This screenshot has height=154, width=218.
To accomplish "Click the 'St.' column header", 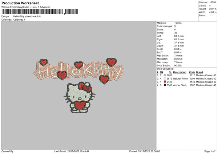I will 170,72.
